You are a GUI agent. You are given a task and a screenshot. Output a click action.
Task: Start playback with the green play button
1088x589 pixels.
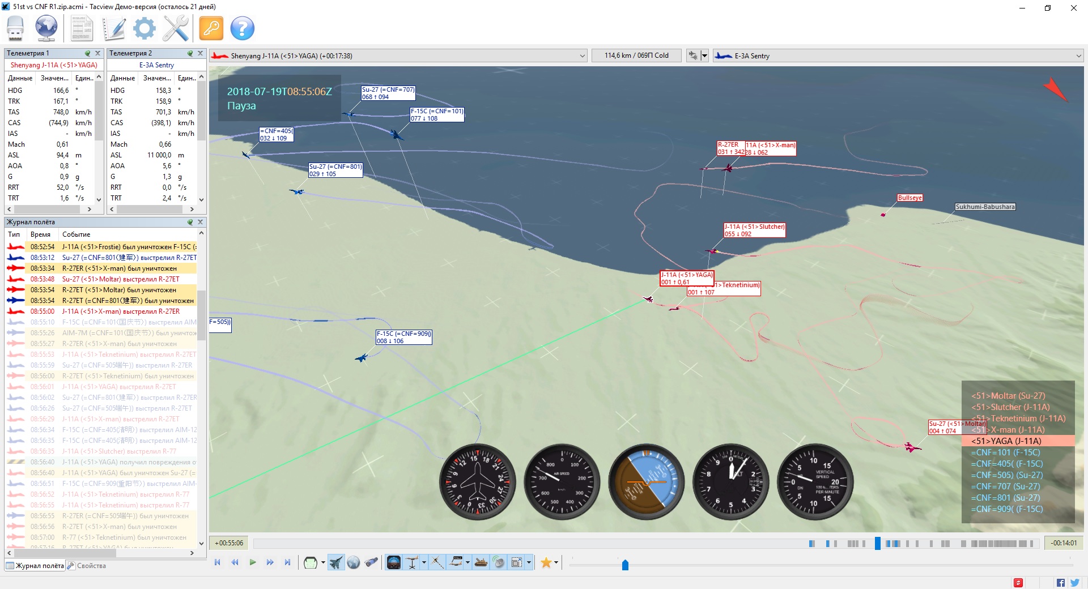tap(253, 562)
